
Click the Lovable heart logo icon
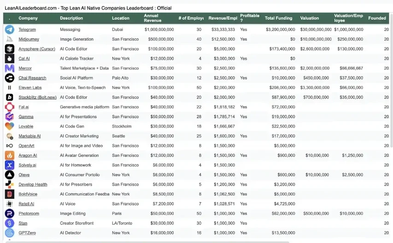tap(10, 126)
